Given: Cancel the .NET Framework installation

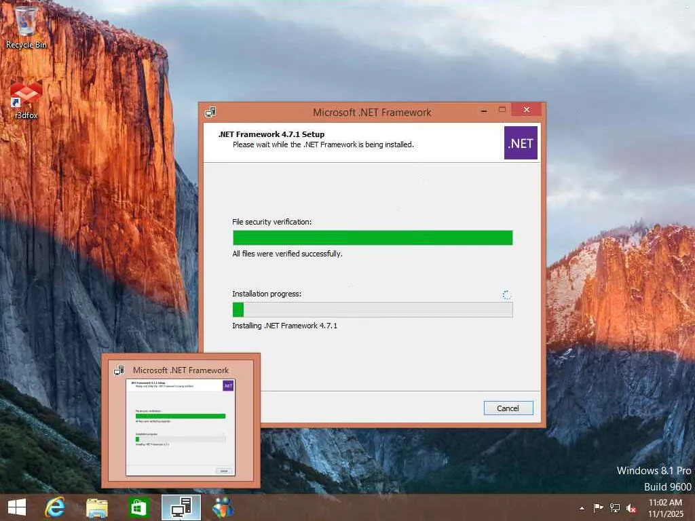Looking at the screenshot, I should click(508, 408).
